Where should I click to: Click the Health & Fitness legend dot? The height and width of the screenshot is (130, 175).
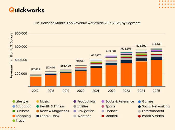[x=38, y=106]
